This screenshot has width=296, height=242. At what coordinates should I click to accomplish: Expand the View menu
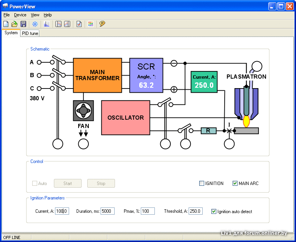[35, 15]
